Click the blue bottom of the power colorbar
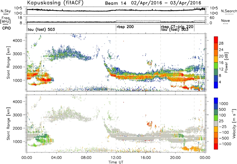 tap(216, 85)
